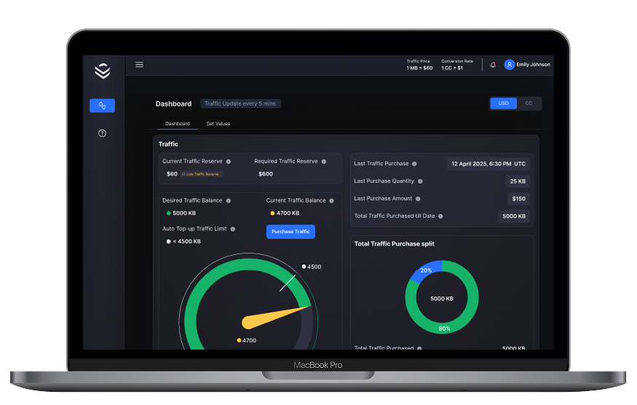The height and width of the screenshot is (405, 637).
Task: Click the Low Traffic Reserve warning badge
Action: point(202,174)
